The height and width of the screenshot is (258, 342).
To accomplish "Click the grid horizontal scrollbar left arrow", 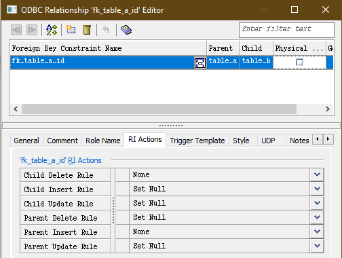I will (16, 109).
